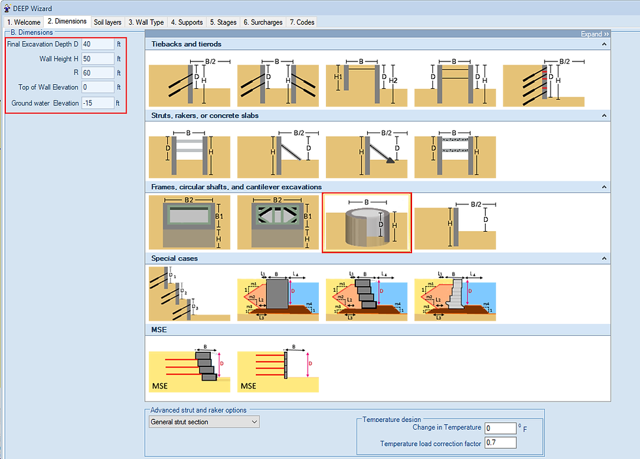Viewport: 640px width, 459px height.
Task: Go to the 1. Welcome tab
Action: click(24, 22)
